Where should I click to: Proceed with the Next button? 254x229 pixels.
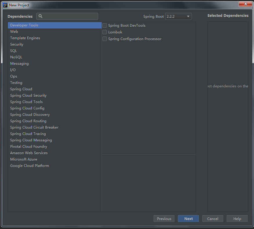click(x=188, y=219)
